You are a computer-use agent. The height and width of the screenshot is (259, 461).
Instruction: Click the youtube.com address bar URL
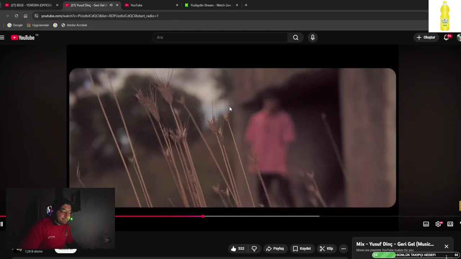click(x=100, y=16)
